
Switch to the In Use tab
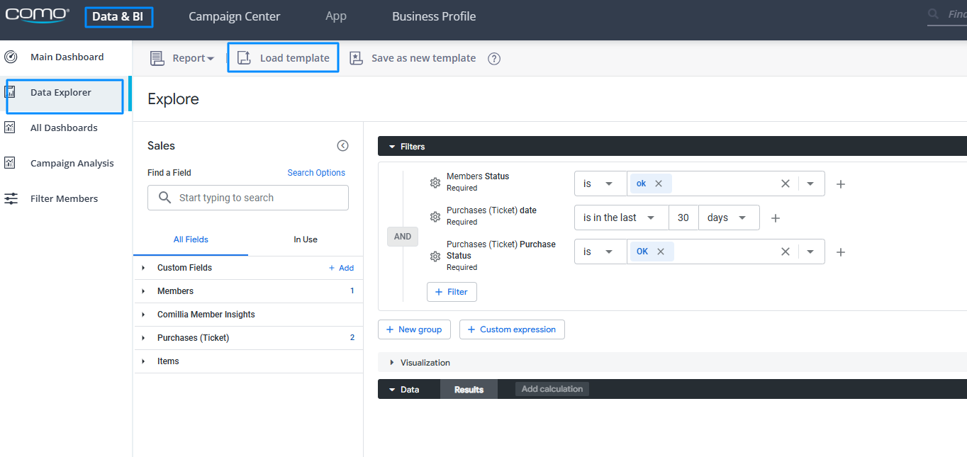click(x=306, y=239)
